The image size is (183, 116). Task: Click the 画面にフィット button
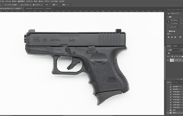pos(65,5)
